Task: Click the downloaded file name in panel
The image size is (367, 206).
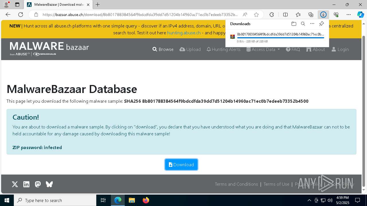Action: tap(280, 34)
